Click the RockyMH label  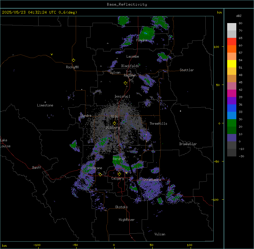[72, 67]
